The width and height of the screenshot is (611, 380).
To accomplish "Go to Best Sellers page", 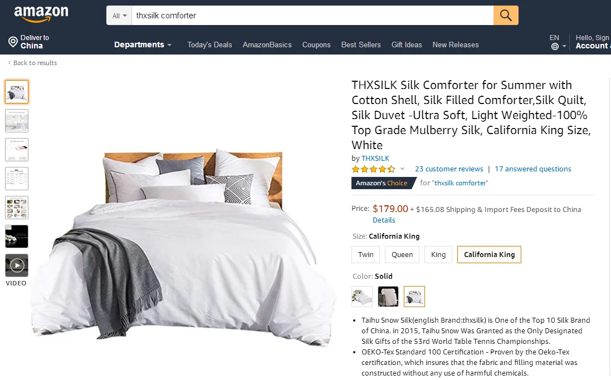I will pos(361,45).
